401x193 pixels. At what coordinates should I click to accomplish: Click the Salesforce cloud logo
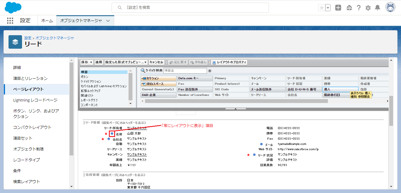pyautogui.click(x=12, y=7)
